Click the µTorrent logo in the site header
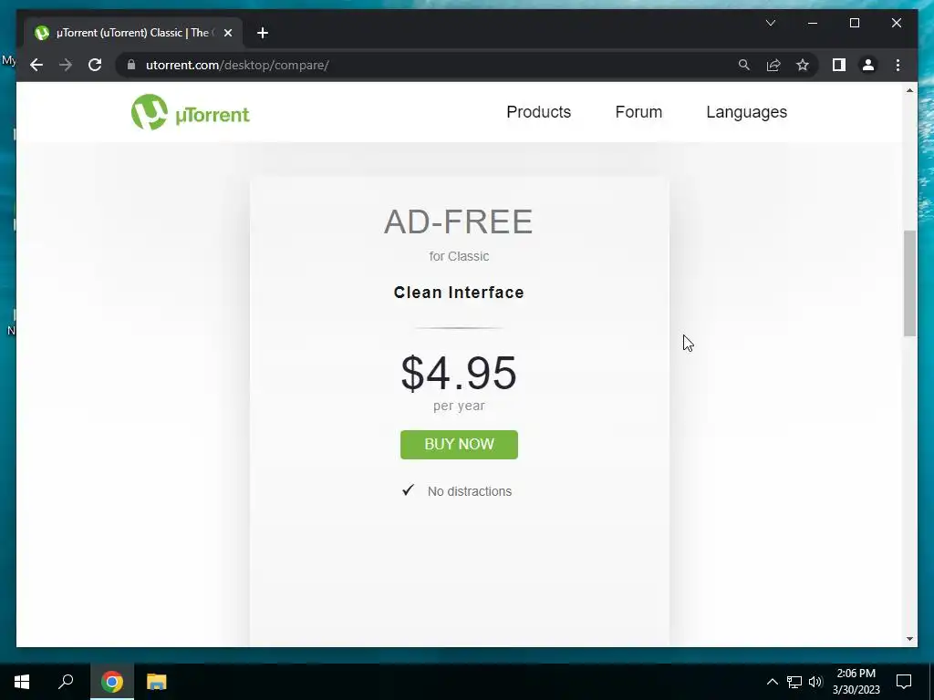The width and height of the screenshot is (934, 700). tap(190, 112)
